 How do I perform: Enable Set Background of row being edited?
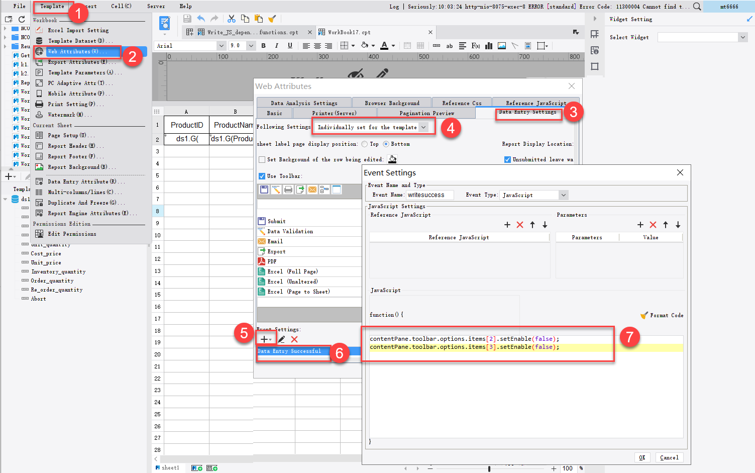point(262,159)
